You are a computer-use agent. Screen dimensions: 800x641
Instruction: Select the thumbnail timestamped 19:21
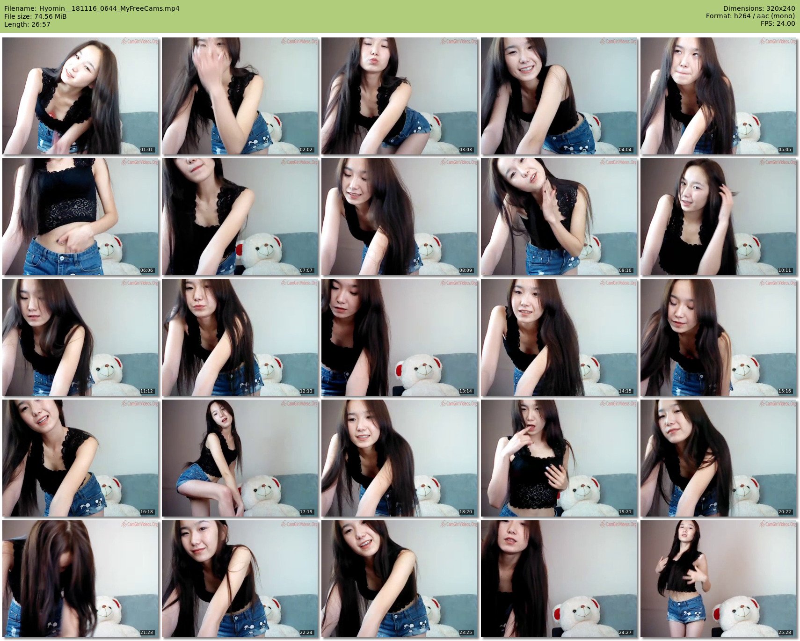tap(559, 458)
